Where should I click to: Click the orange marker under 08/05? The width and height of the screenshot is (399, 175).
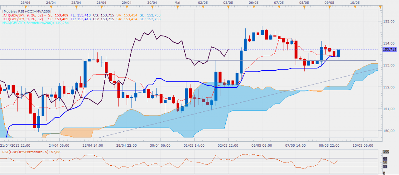pos(304,7)
